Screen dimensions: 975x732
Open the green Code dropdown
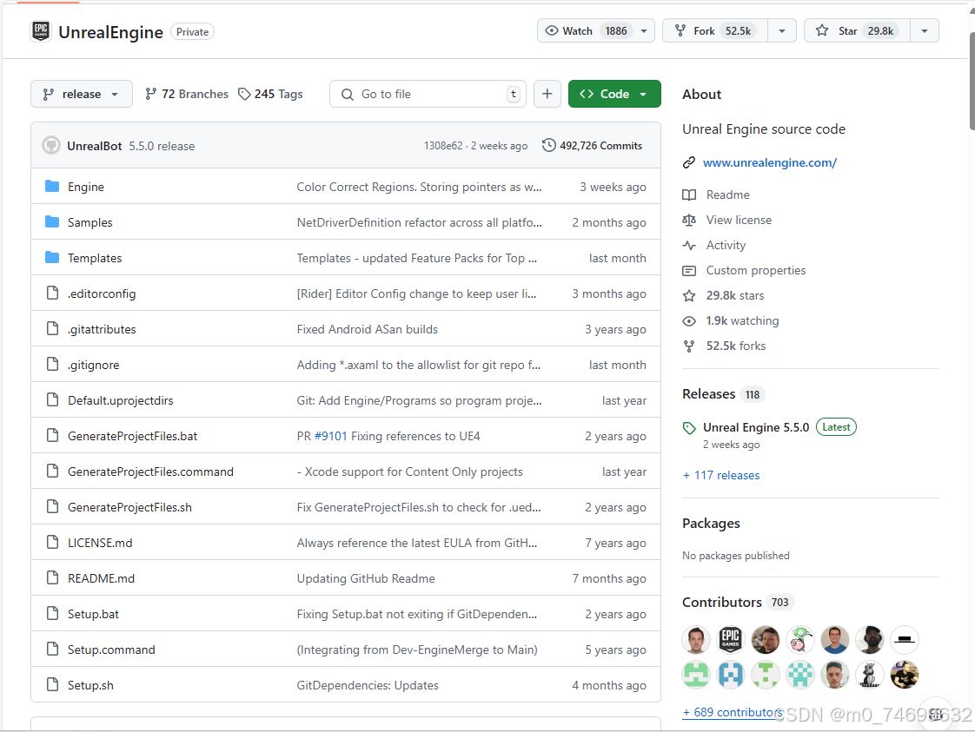click(x=614, y=94)
